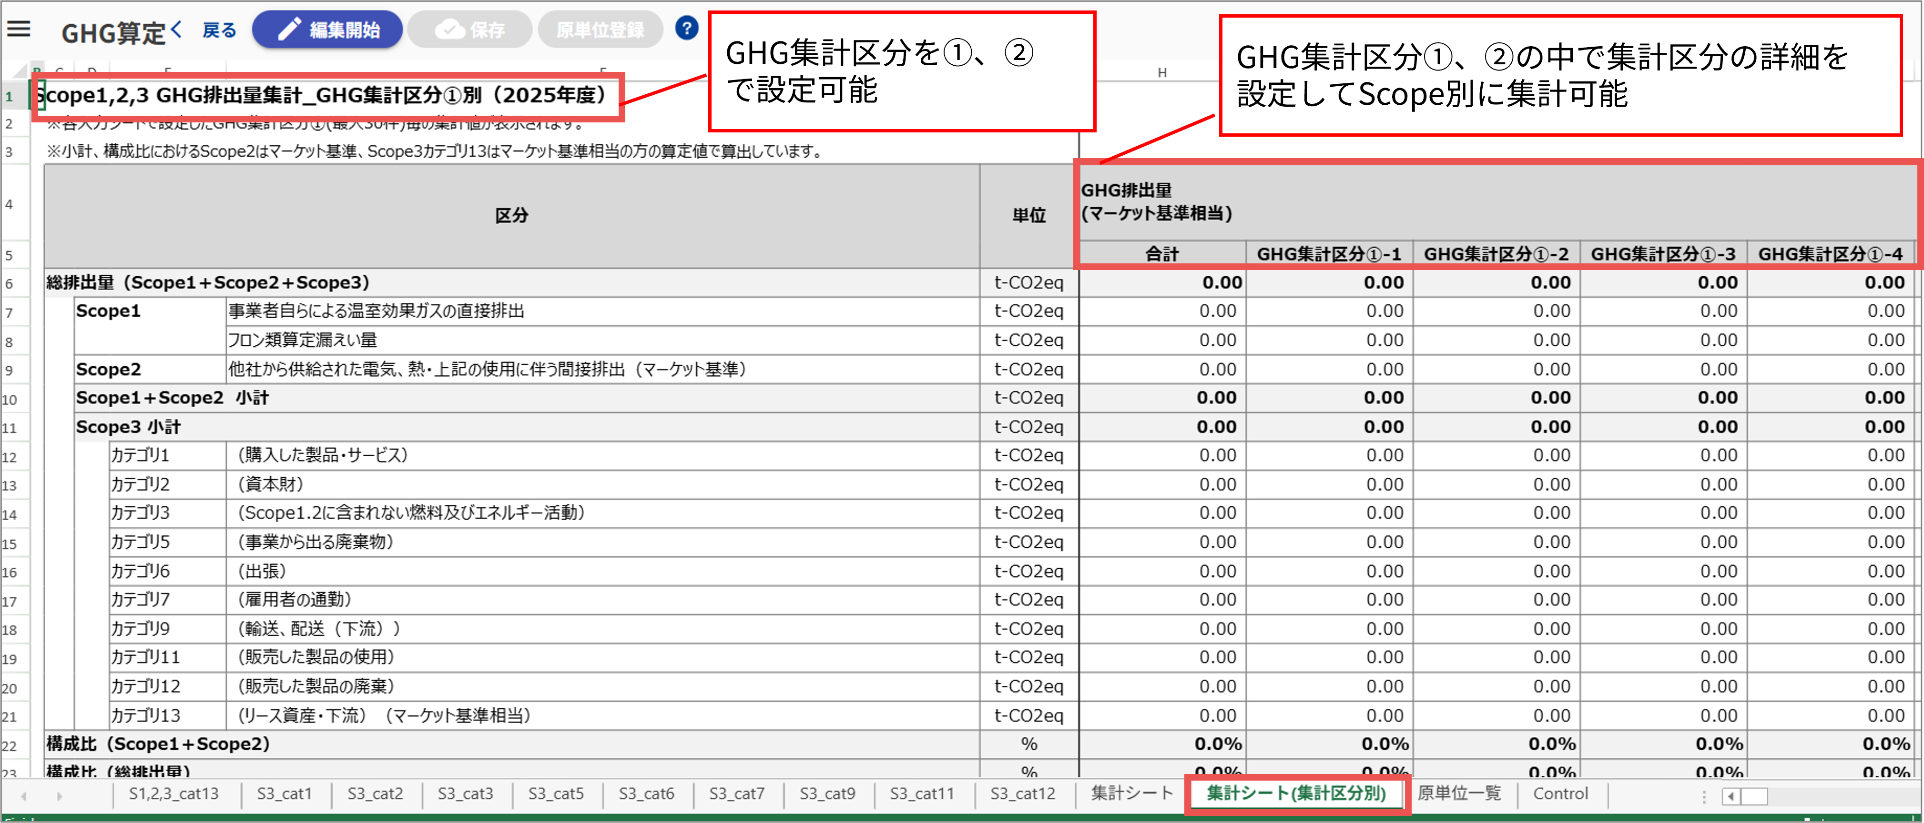Click the horizontal scrollbar left arrow

[x=1730, y=796]
